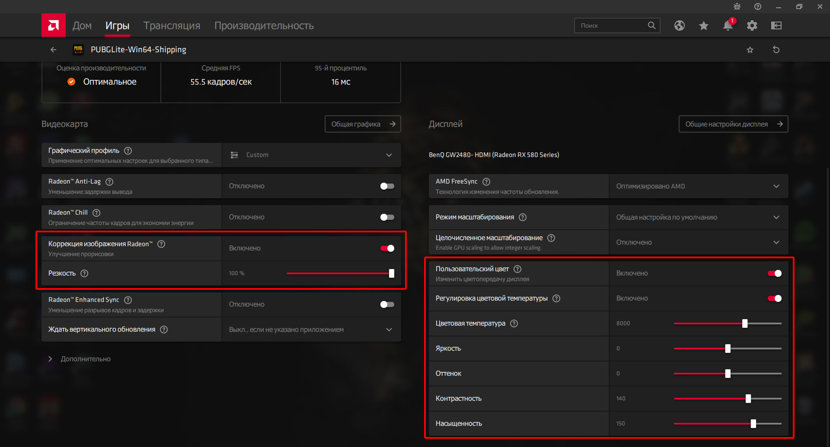Open favorites star in top toolbar

[x=704, y=25]
